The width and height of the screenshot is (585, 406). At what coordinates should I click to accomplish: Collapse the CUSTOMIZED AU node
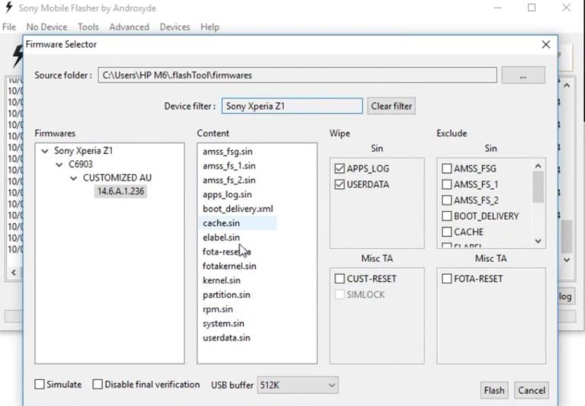pyautogui.click(x=74, y=178)
